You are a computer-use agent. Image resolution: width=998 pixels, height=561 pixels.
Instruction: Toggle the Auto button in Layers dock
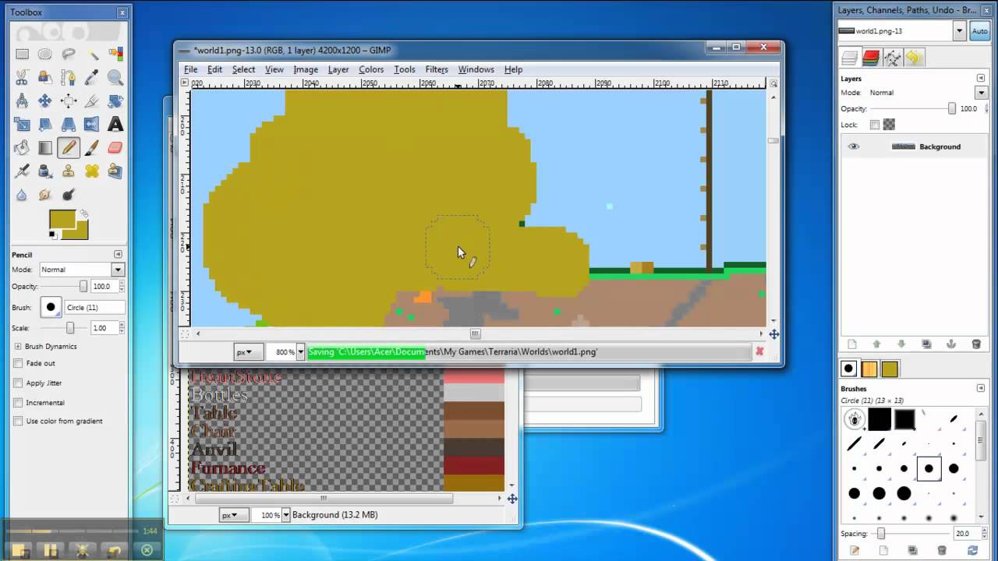(x=980, y=31)
